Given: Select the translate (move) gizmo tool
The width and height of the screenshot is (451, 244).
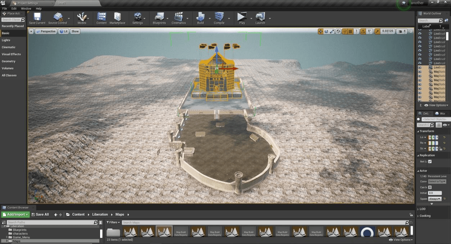Looking at the screenshot, I should pyautogui.click(x=320, y=31).
